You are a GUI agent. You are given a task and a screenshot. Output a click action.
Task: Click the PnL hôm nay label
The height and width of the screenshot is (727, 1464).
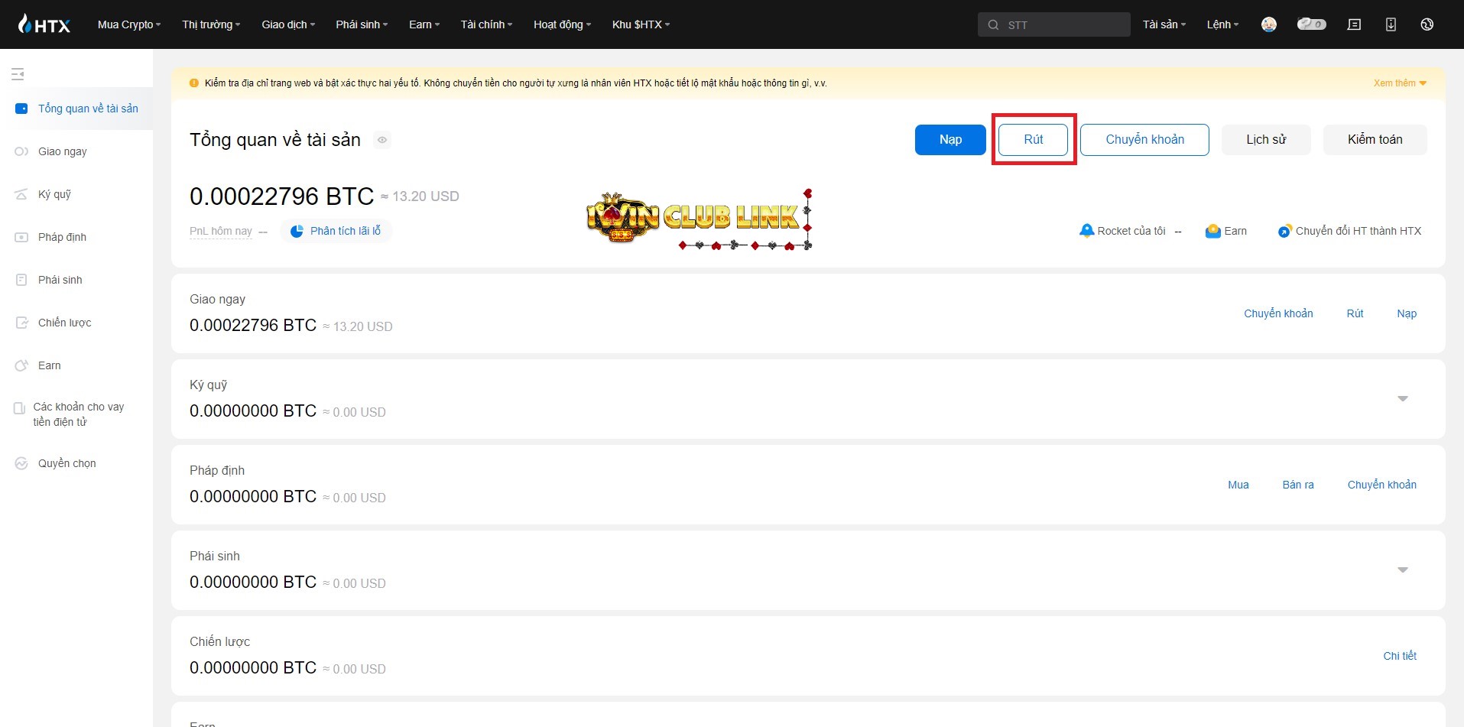pyautogui.click(x=221, y=231)
